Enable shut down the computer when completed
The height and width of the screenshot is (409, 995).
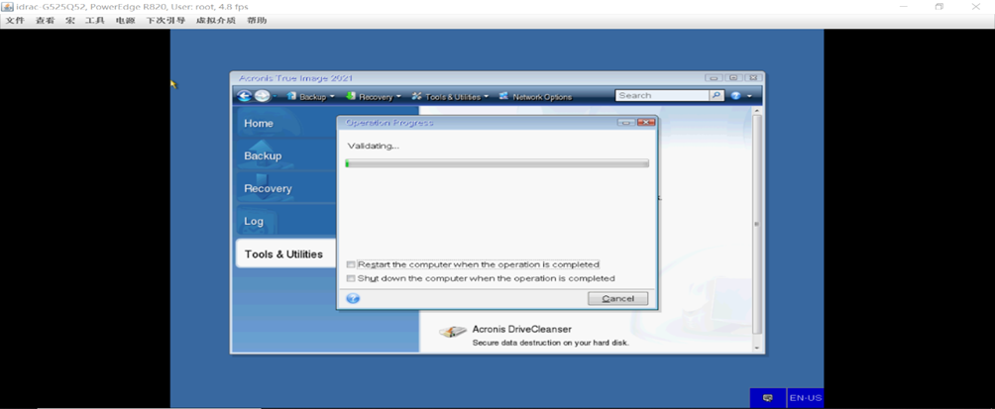coord(351,278)
